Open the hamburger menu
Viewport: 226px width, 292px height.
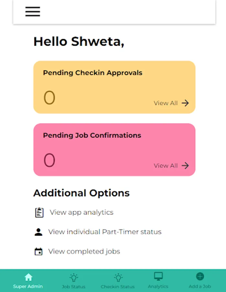[x=33, y=12]
